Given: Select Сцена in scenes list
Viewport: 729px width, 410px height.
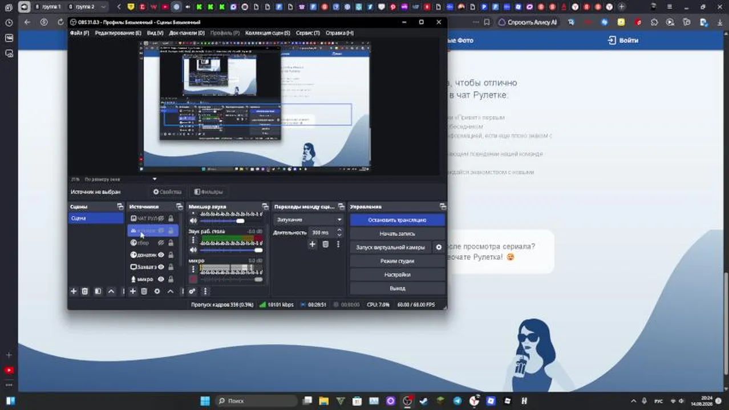Looking at the screenshot, I should (96, 218).
